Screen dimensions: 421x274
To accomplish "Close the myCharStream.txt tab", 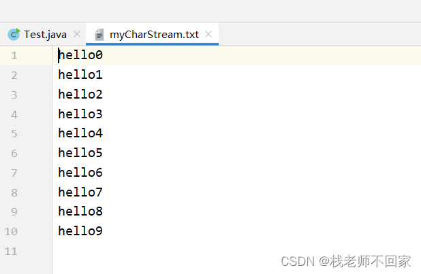I will pos(208,34).
